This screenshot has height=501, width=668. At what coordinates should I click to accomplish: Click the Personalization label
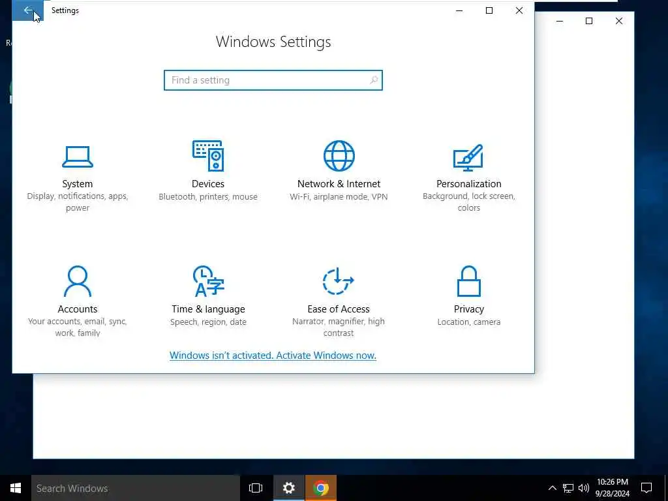468,183
